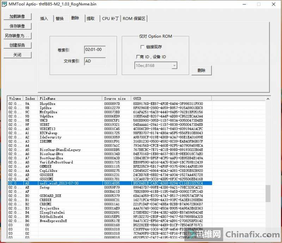Click 另存映像为 (Save Image As) button
Image resolution: width=282 pixels, height=243 pixels.
click(x=17, y=36)
